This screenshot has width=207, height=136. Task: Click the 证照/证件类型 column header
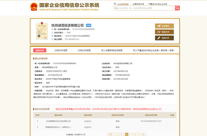click(x=118, y=115)
